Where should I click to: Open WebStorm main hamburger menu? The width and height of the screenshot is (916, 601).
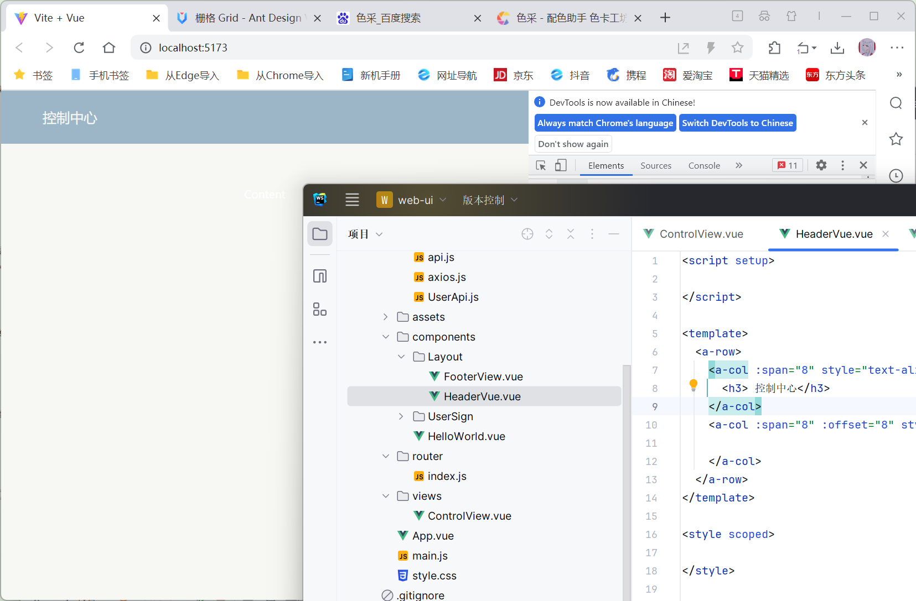pos(352,200)
